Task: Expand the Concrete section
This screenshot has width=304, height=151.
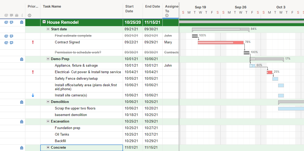Action: 48,147
